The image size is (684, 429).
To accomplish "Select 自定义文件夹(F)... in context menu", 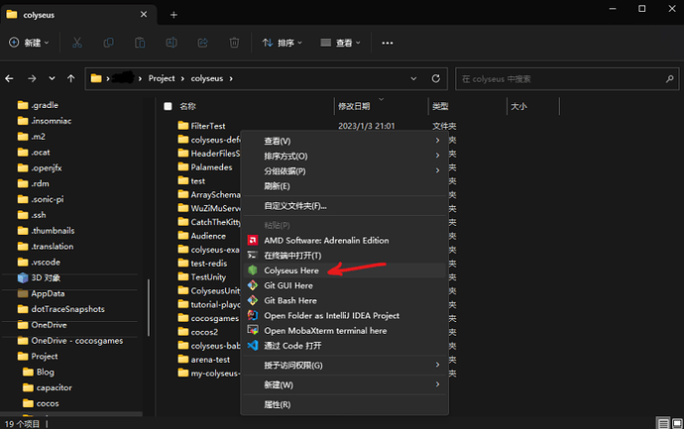I will point(345,206).
